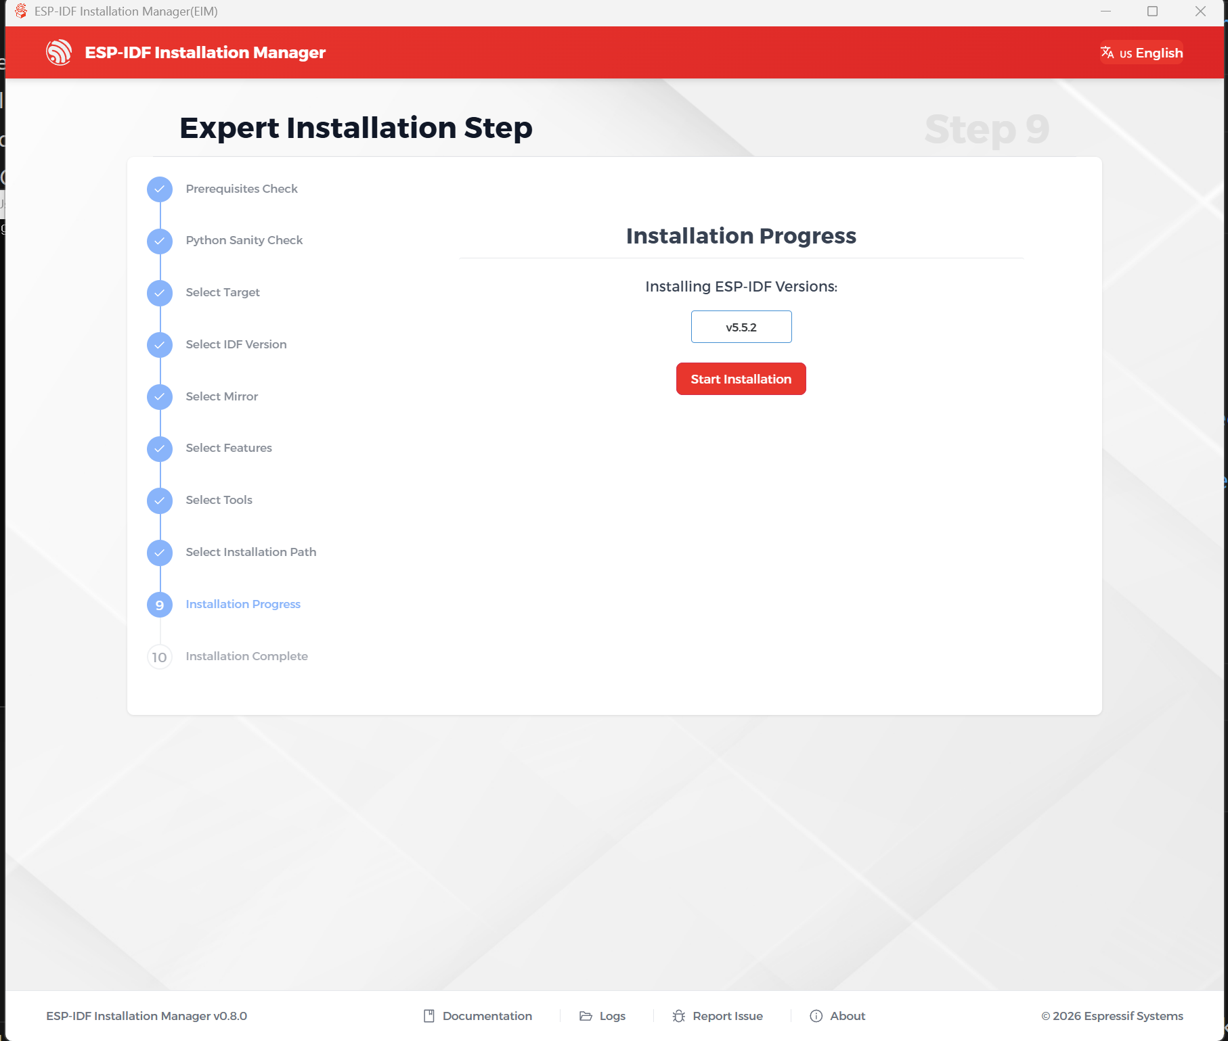1228x1041 pixels.
Task: Go to the Prerequisites Check step
Action: coord(242,189)
